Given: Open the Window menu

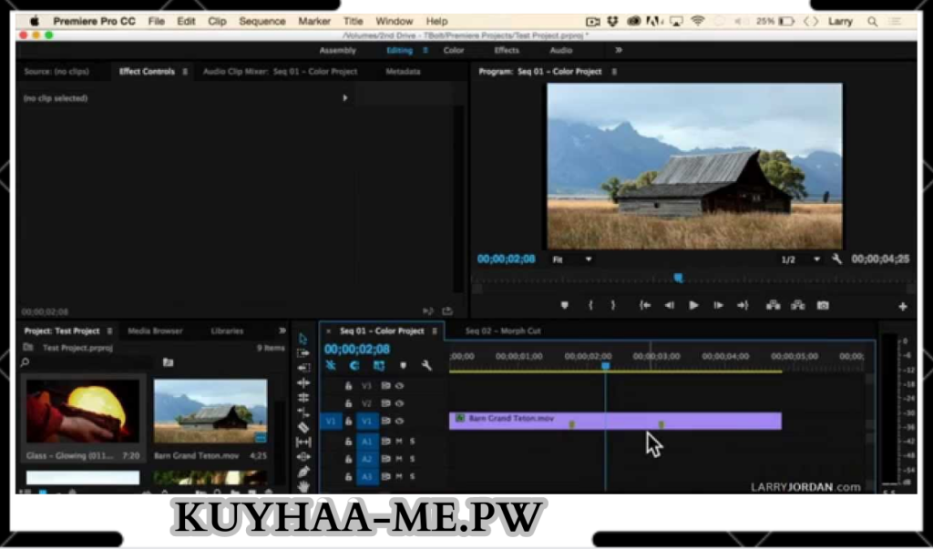Looking at the screenshot, I should 394,21.
